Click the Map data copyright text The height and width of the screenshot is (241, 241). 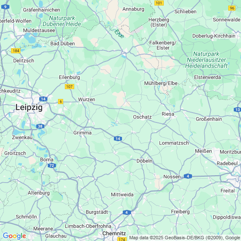pos(185,238)
